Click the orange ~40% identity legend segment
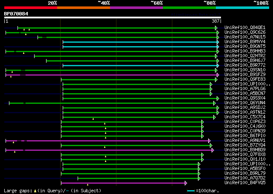Viewport: 273px width, 194px height. (84, 8)
